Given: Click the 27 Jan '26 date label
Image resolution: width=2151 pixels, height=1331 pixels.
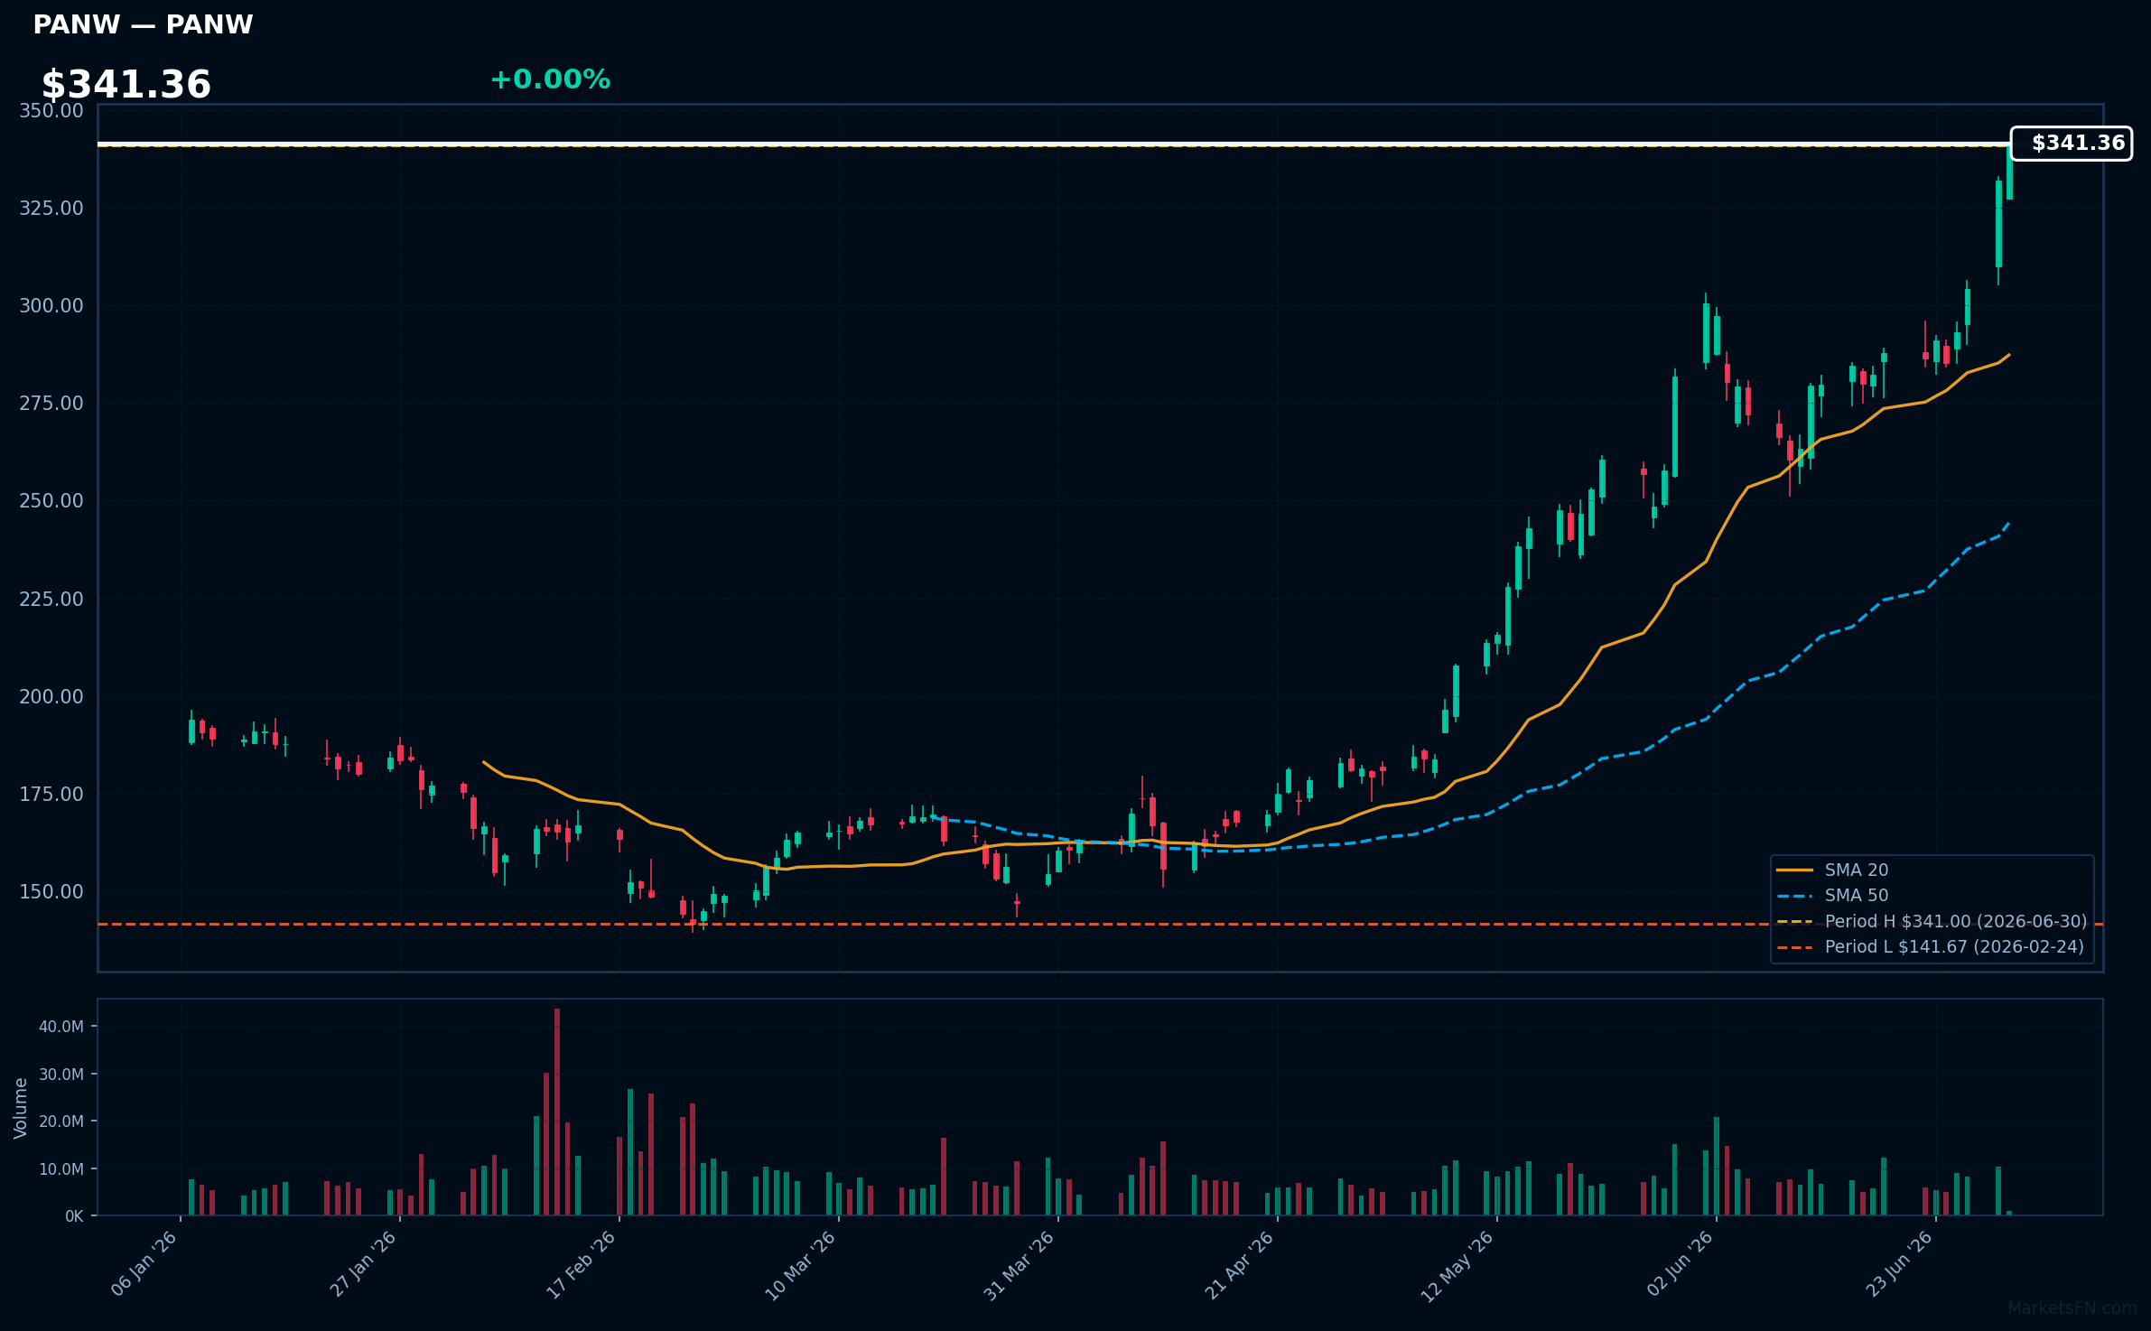Looking at the screenshot, I should click(364, 1264).
